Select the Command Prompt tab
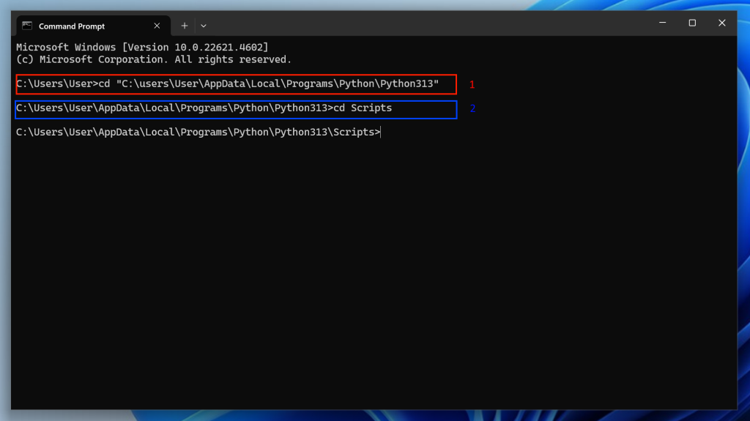Image resolution: width=750 pixels, height=421 pixels. pos(93,26)
